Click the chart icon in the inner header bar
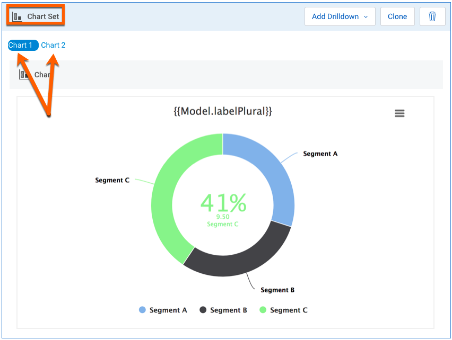Screen dimensions: 452x340 [x=24, y=75]
